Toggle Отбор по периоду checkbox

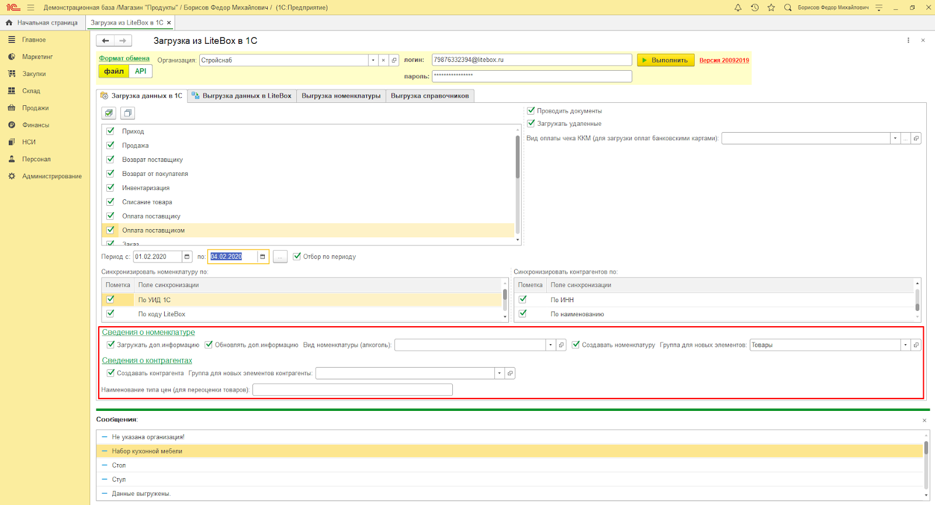(x=297, y=256)
